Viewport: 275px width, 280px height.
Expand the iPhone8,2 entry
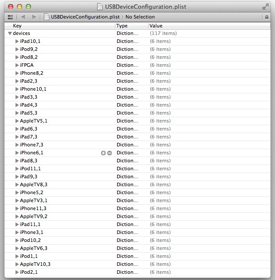click(17, 73)
